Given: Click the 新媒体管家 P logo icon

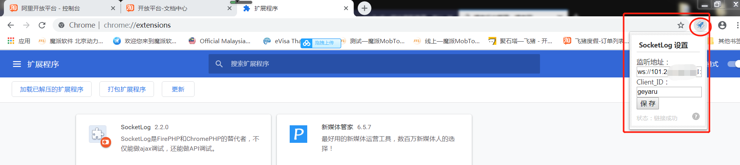Looking at the screenshot, I should (x=298, y=134).
